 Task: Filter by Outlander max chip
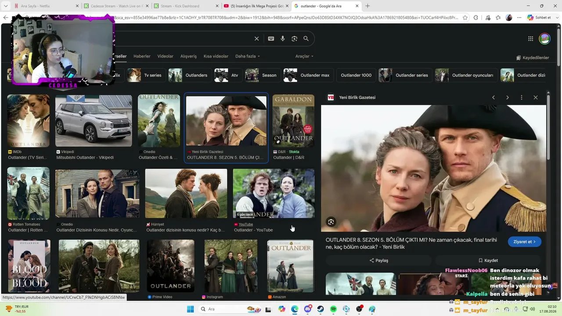(x=309, y=75)
